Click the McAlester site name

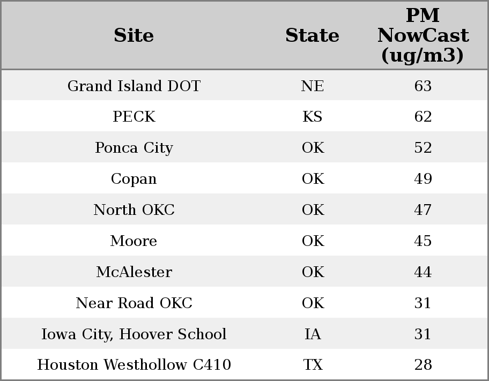(134, 272)
